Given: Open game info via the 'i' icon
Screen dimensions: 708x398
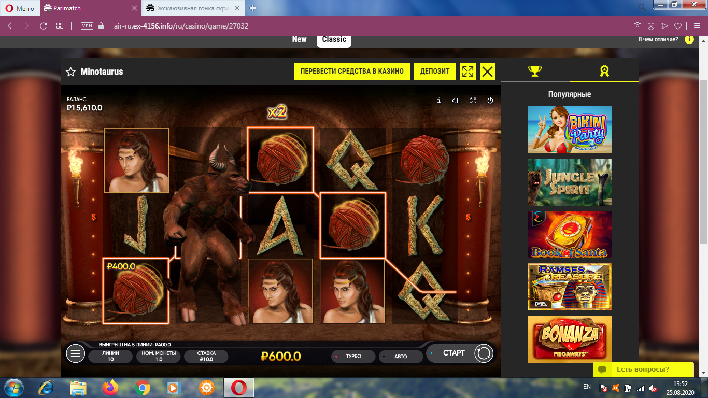Looking at the screenshot, I should (x=439, y=101).
